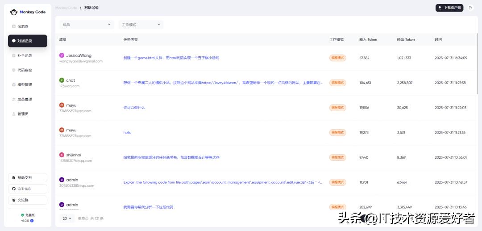Click the blue info icon beside v1.0.0
The height and width of the screenshot is (231, 482).
(32, 221)
